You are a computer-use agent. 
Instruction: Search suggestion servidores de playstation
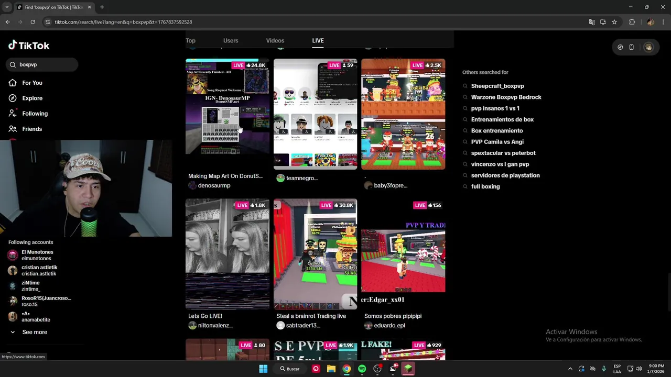coord(505,175)
